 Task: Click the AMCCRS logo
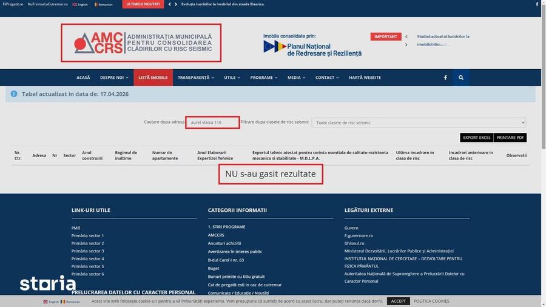(x=141, y=43)
